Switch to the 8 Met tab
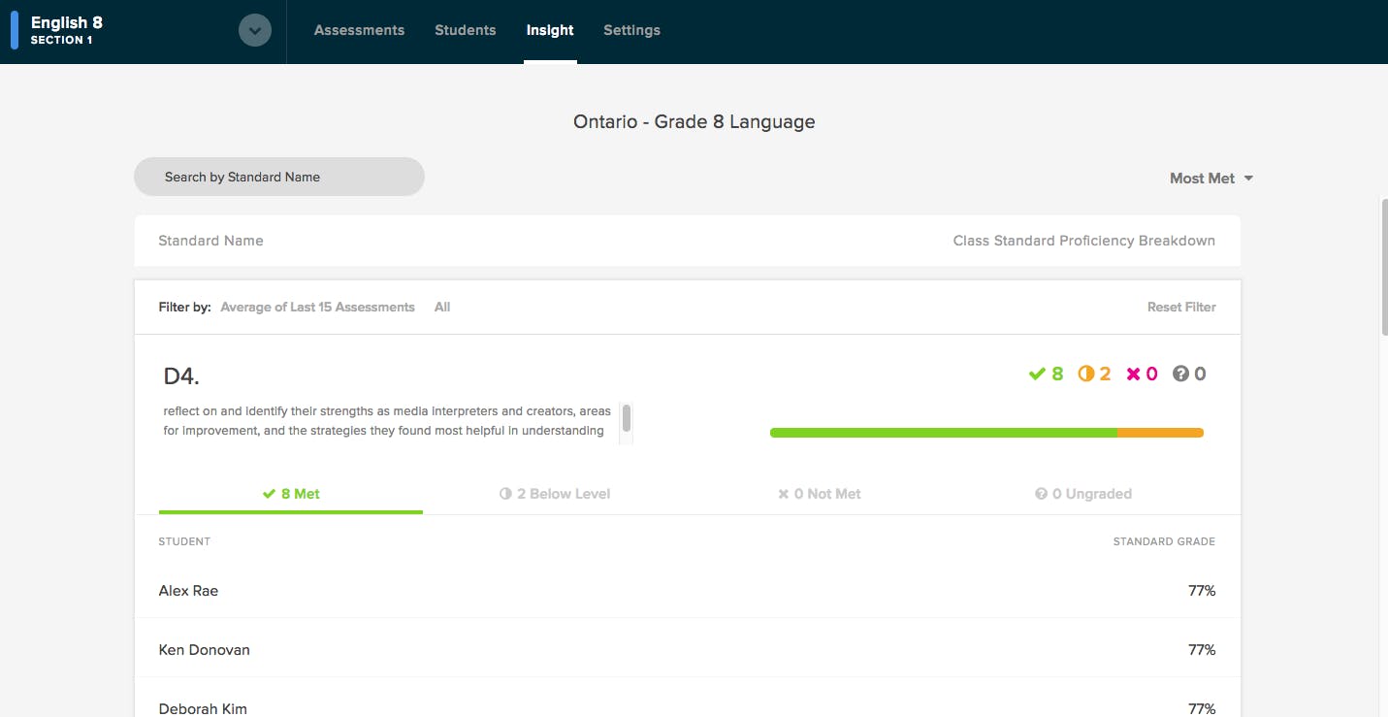This screenshot has width=1388, height=717. [291, 494]
